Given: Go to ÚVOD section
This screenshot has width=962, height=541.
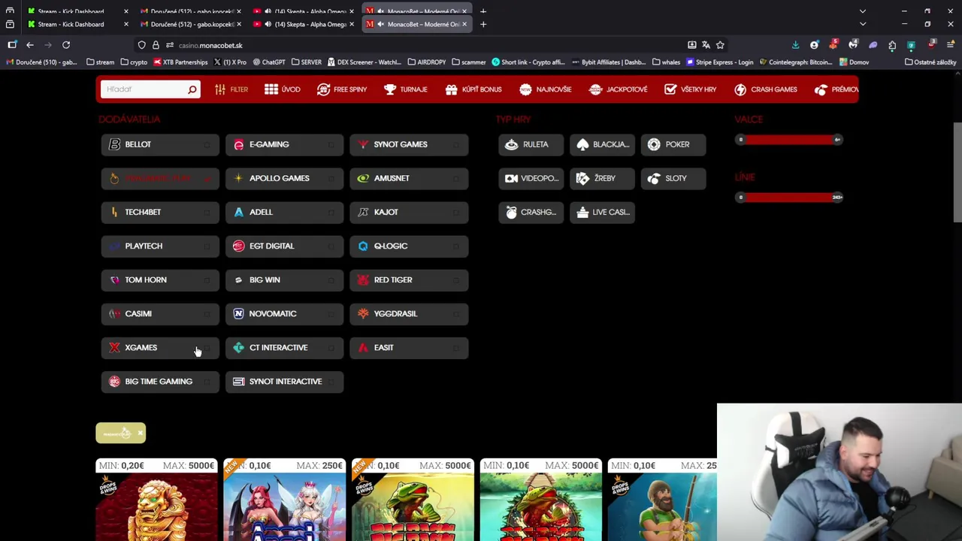Looking at the screenshot, I should [283, 89].
